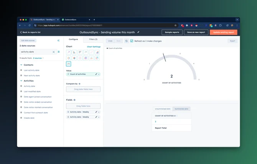Viewport: 257px width, 164px height.
Task: Open the Configure tab
Action: coord(73,39)
